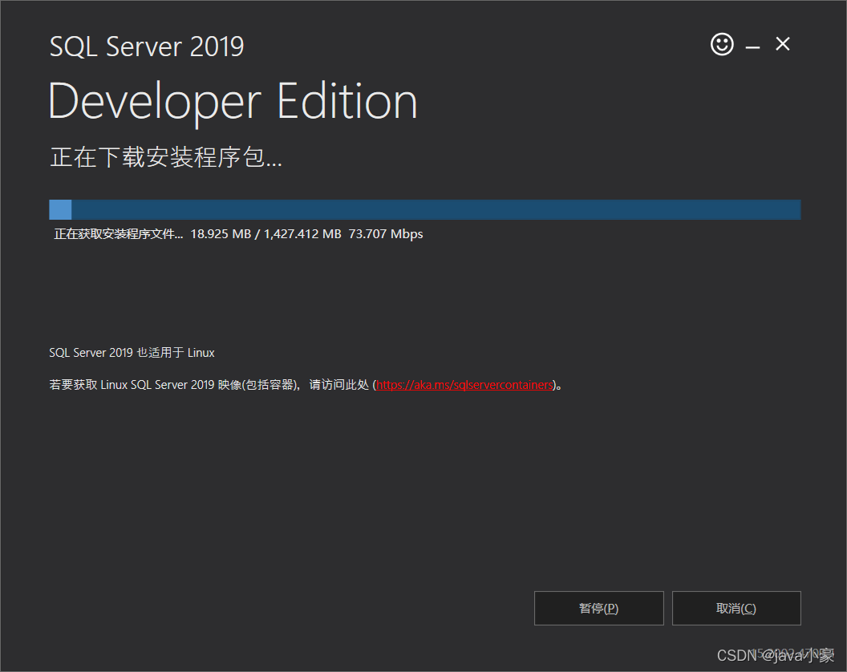The height and width of the screenshot is (672, 847).
Task: Minimize the SQL Server installer window
Action: coord(752,47)
